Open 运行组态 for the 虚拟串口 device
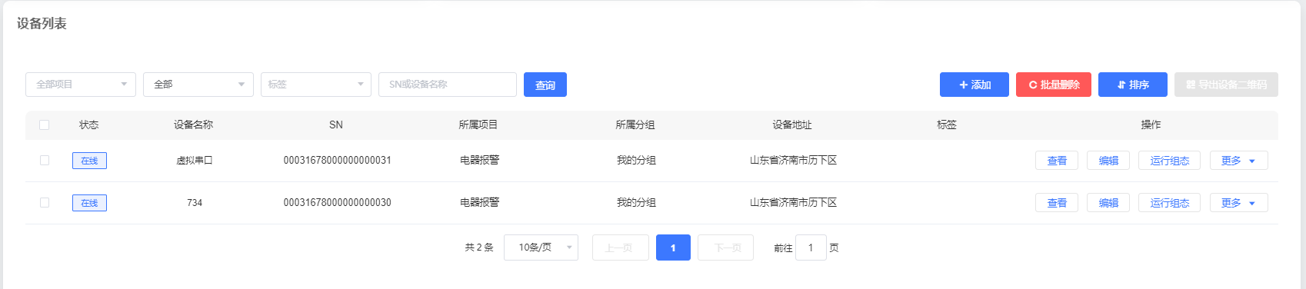 [1169, 161]
